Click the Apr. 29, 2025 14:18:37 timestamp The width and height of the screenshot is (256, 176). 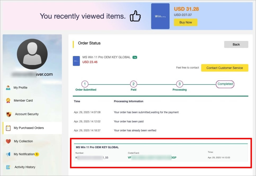pyautogui.click(x=87, y=130)
